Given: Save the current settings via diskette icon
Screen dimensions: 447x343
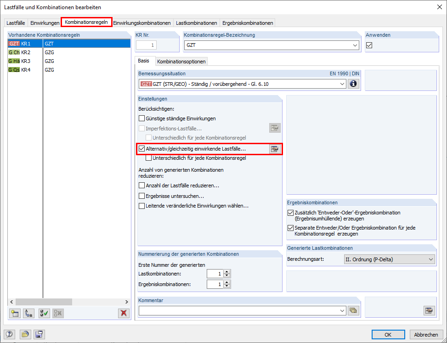Looking at the screenshot, I should 39,334.
